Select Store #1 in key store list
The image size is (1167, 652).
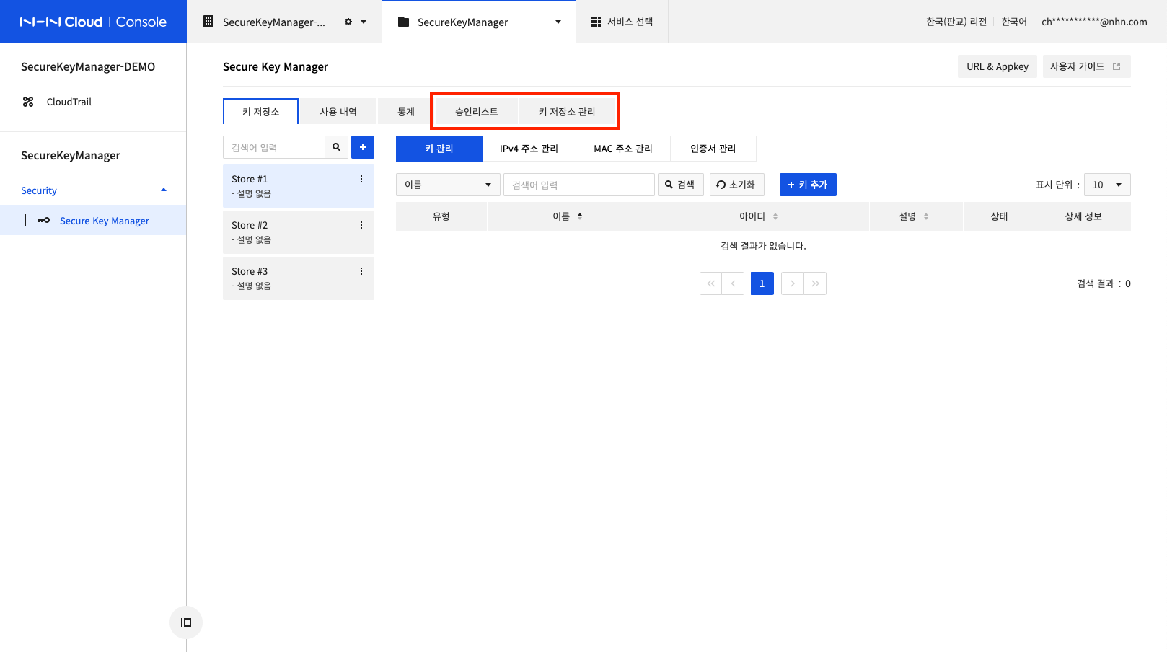pyautogui.click(x=299, y=186)
